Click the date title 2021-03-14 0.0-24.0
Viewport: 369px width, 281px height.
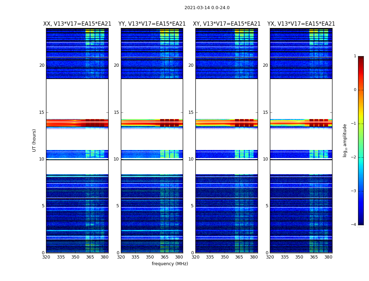[x=207, y=8]
